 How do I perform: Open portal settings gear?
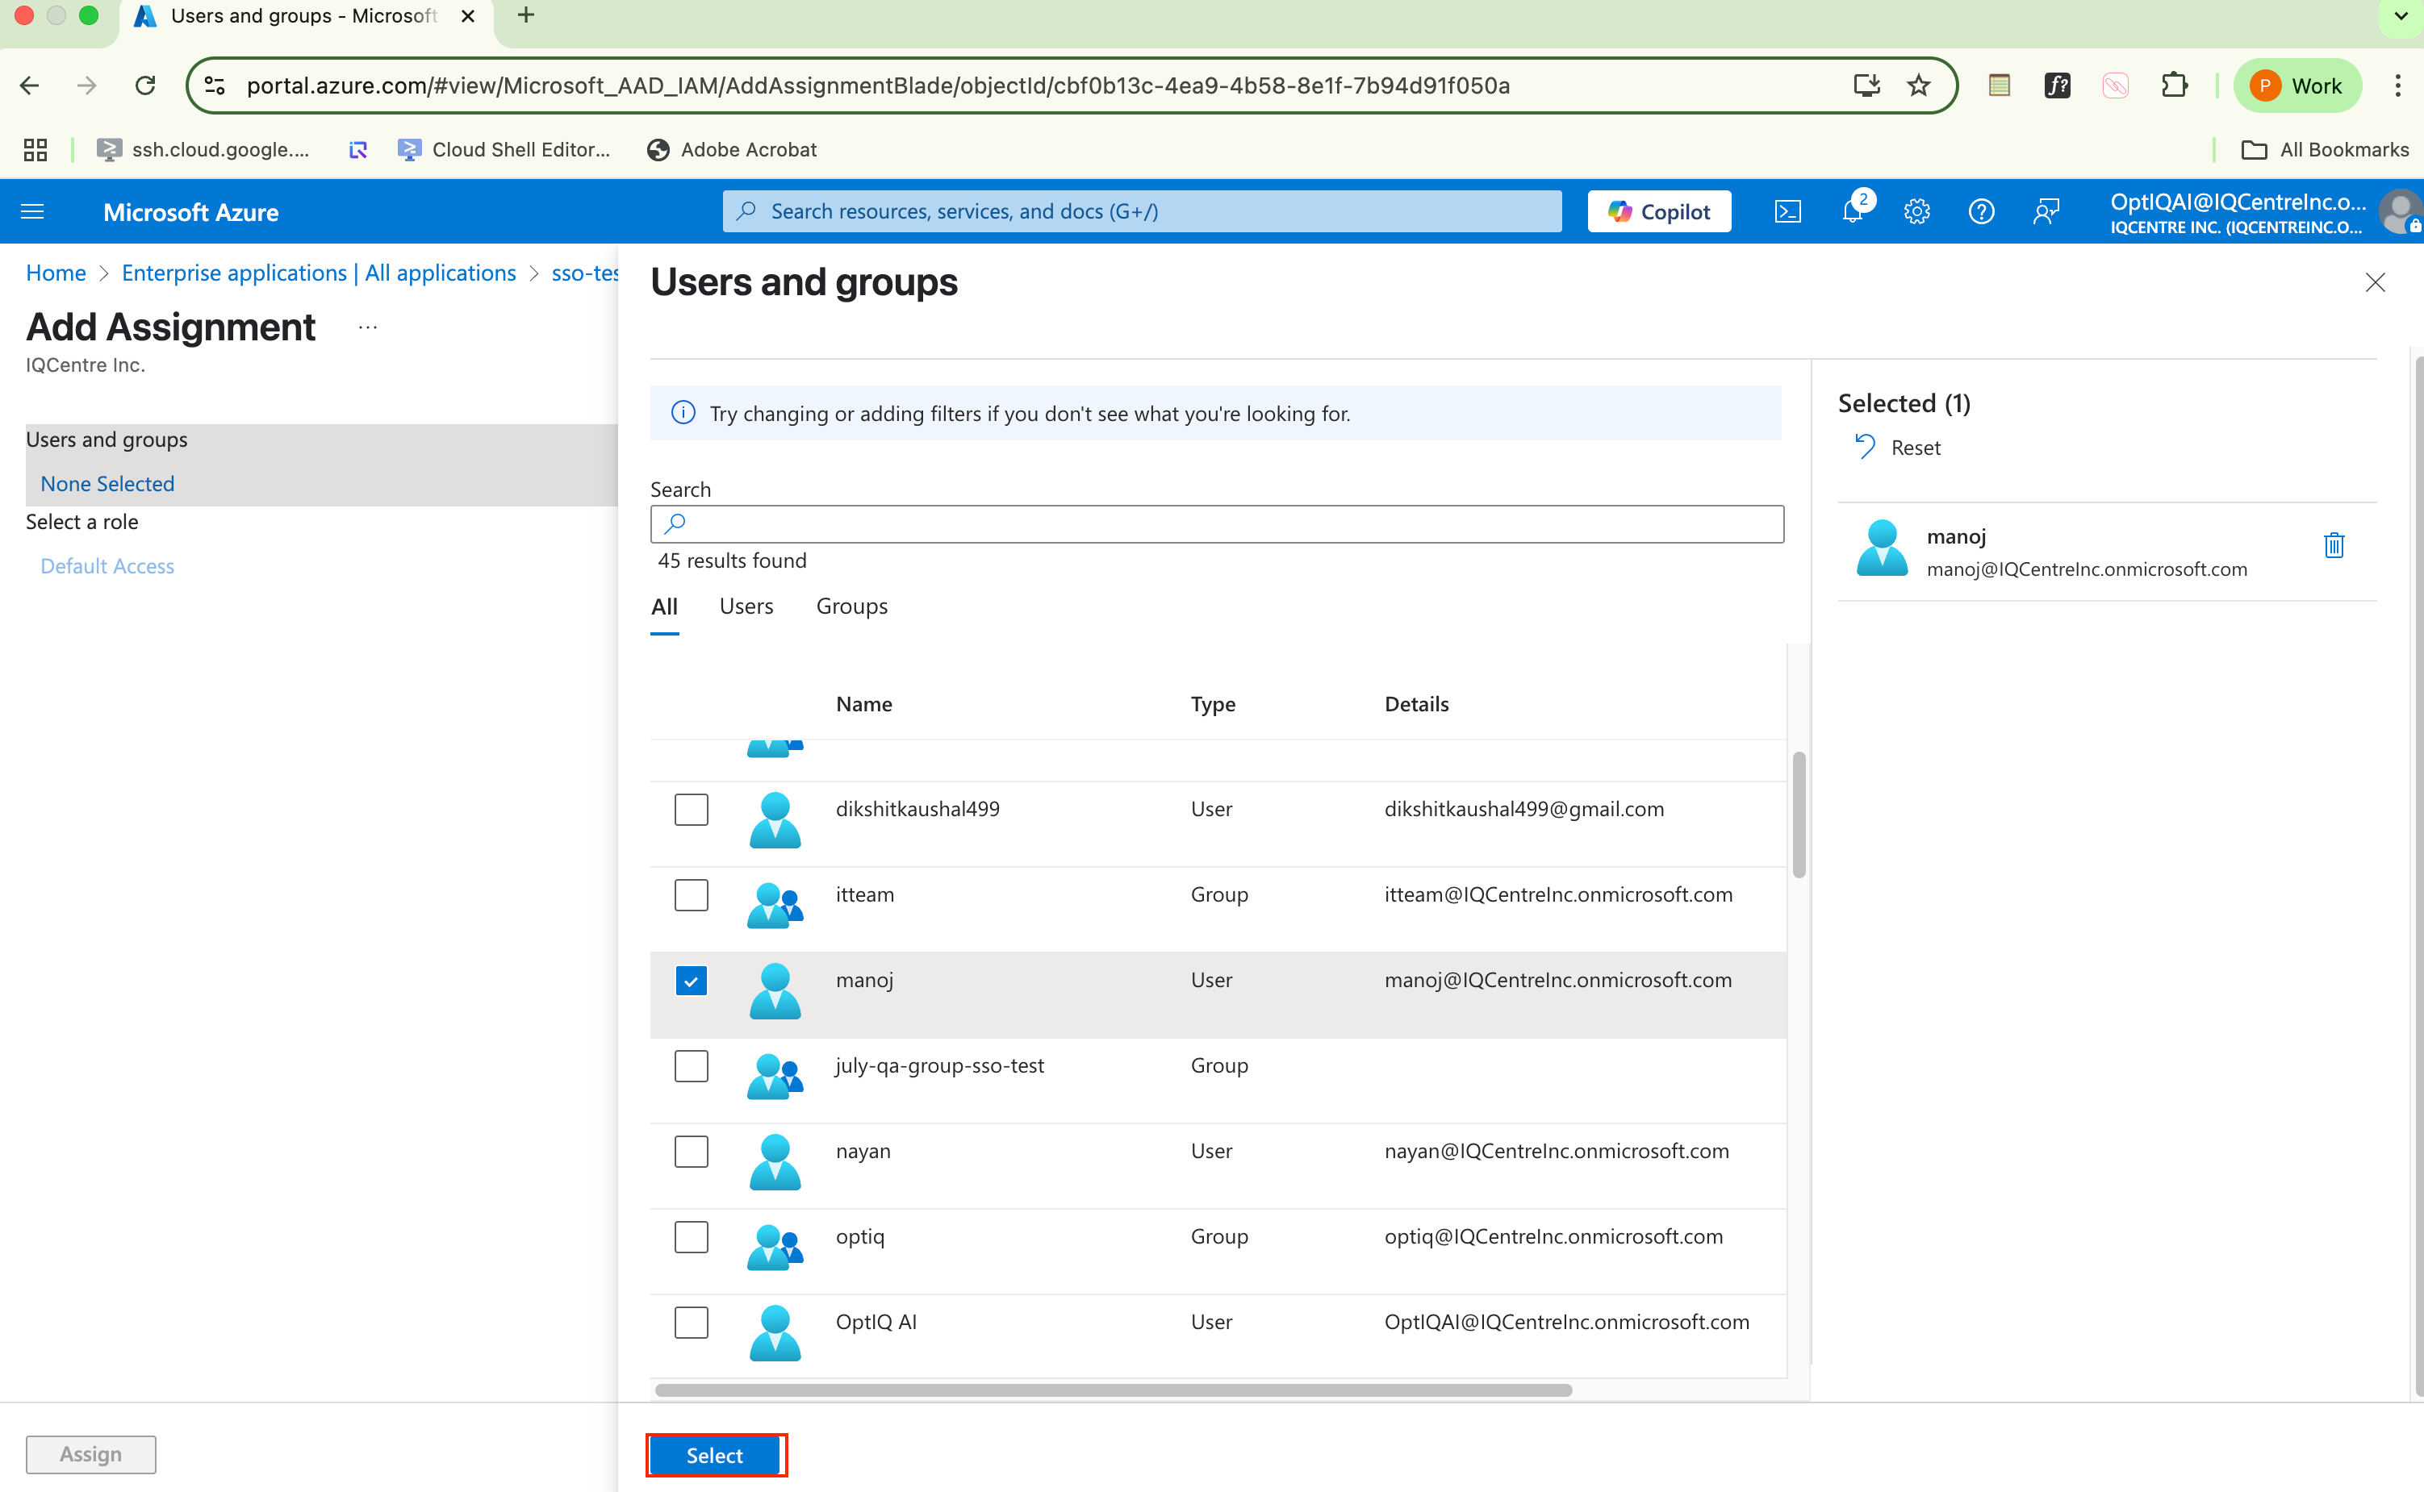point(1916,211)
